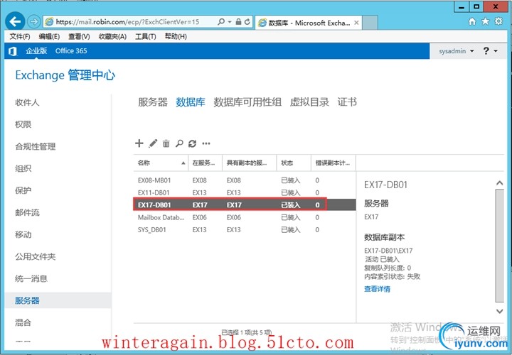The width and height of the screenshot is (512, 355).
Task: Switch to the Office 365 tab
Action: coord(71,51)
